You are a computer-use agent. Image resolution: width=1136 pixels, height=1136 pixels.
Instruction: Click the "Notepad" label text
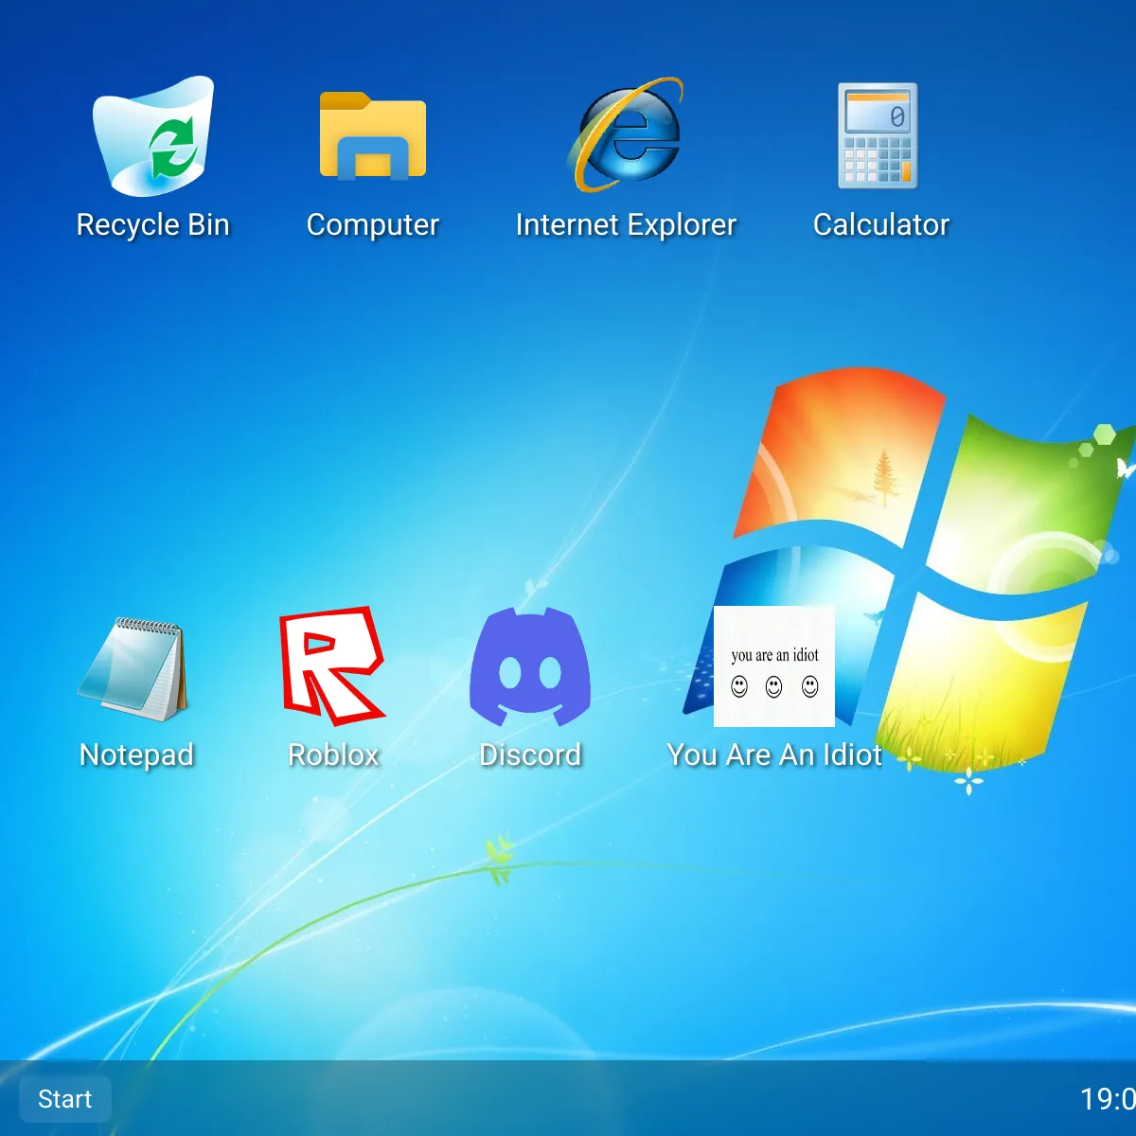[136, 754]
